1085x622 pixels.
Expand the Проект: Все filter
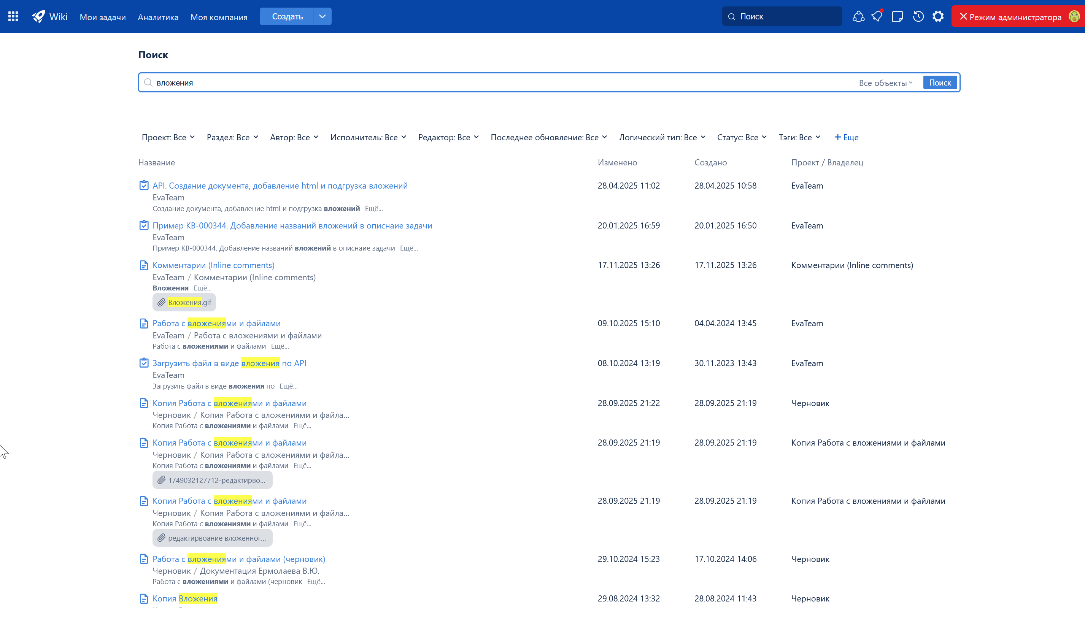point(168,137)
